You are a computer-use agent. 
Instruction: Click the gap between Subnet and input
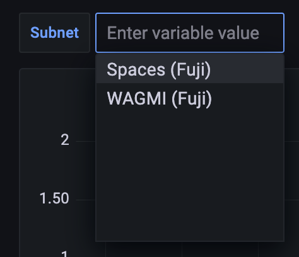[x=93, y=33]
